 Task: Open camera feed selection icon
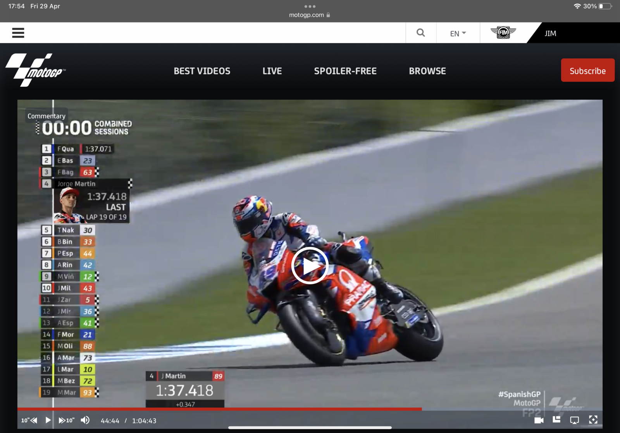[539, 420]
